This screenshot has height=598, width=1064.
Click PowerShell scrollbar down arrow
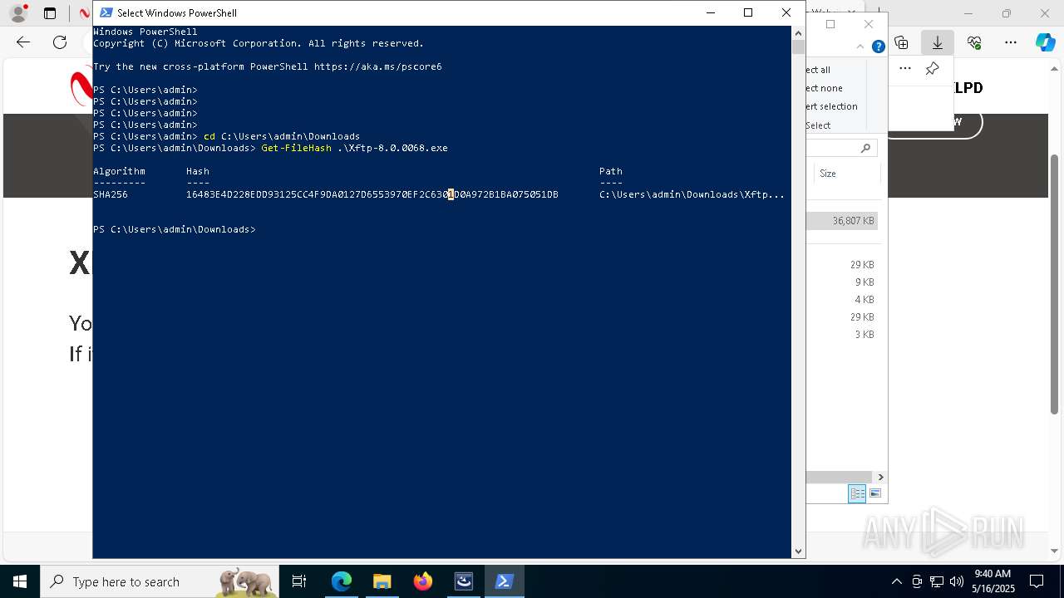(798, 551)
